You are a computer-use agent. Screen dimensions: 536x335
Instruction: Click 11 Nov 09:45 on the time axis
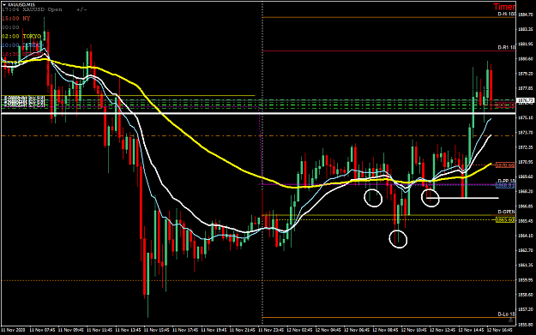click(71, 330)
